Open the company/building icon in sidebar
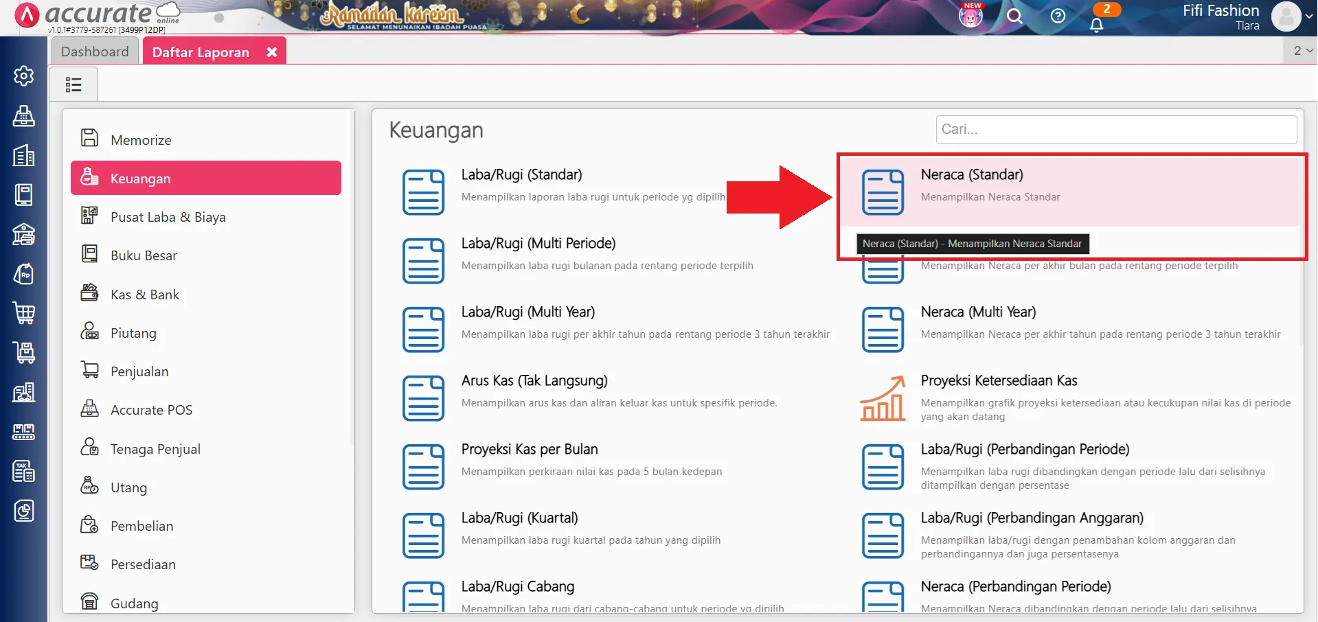1318x622 pixels. 23,156
